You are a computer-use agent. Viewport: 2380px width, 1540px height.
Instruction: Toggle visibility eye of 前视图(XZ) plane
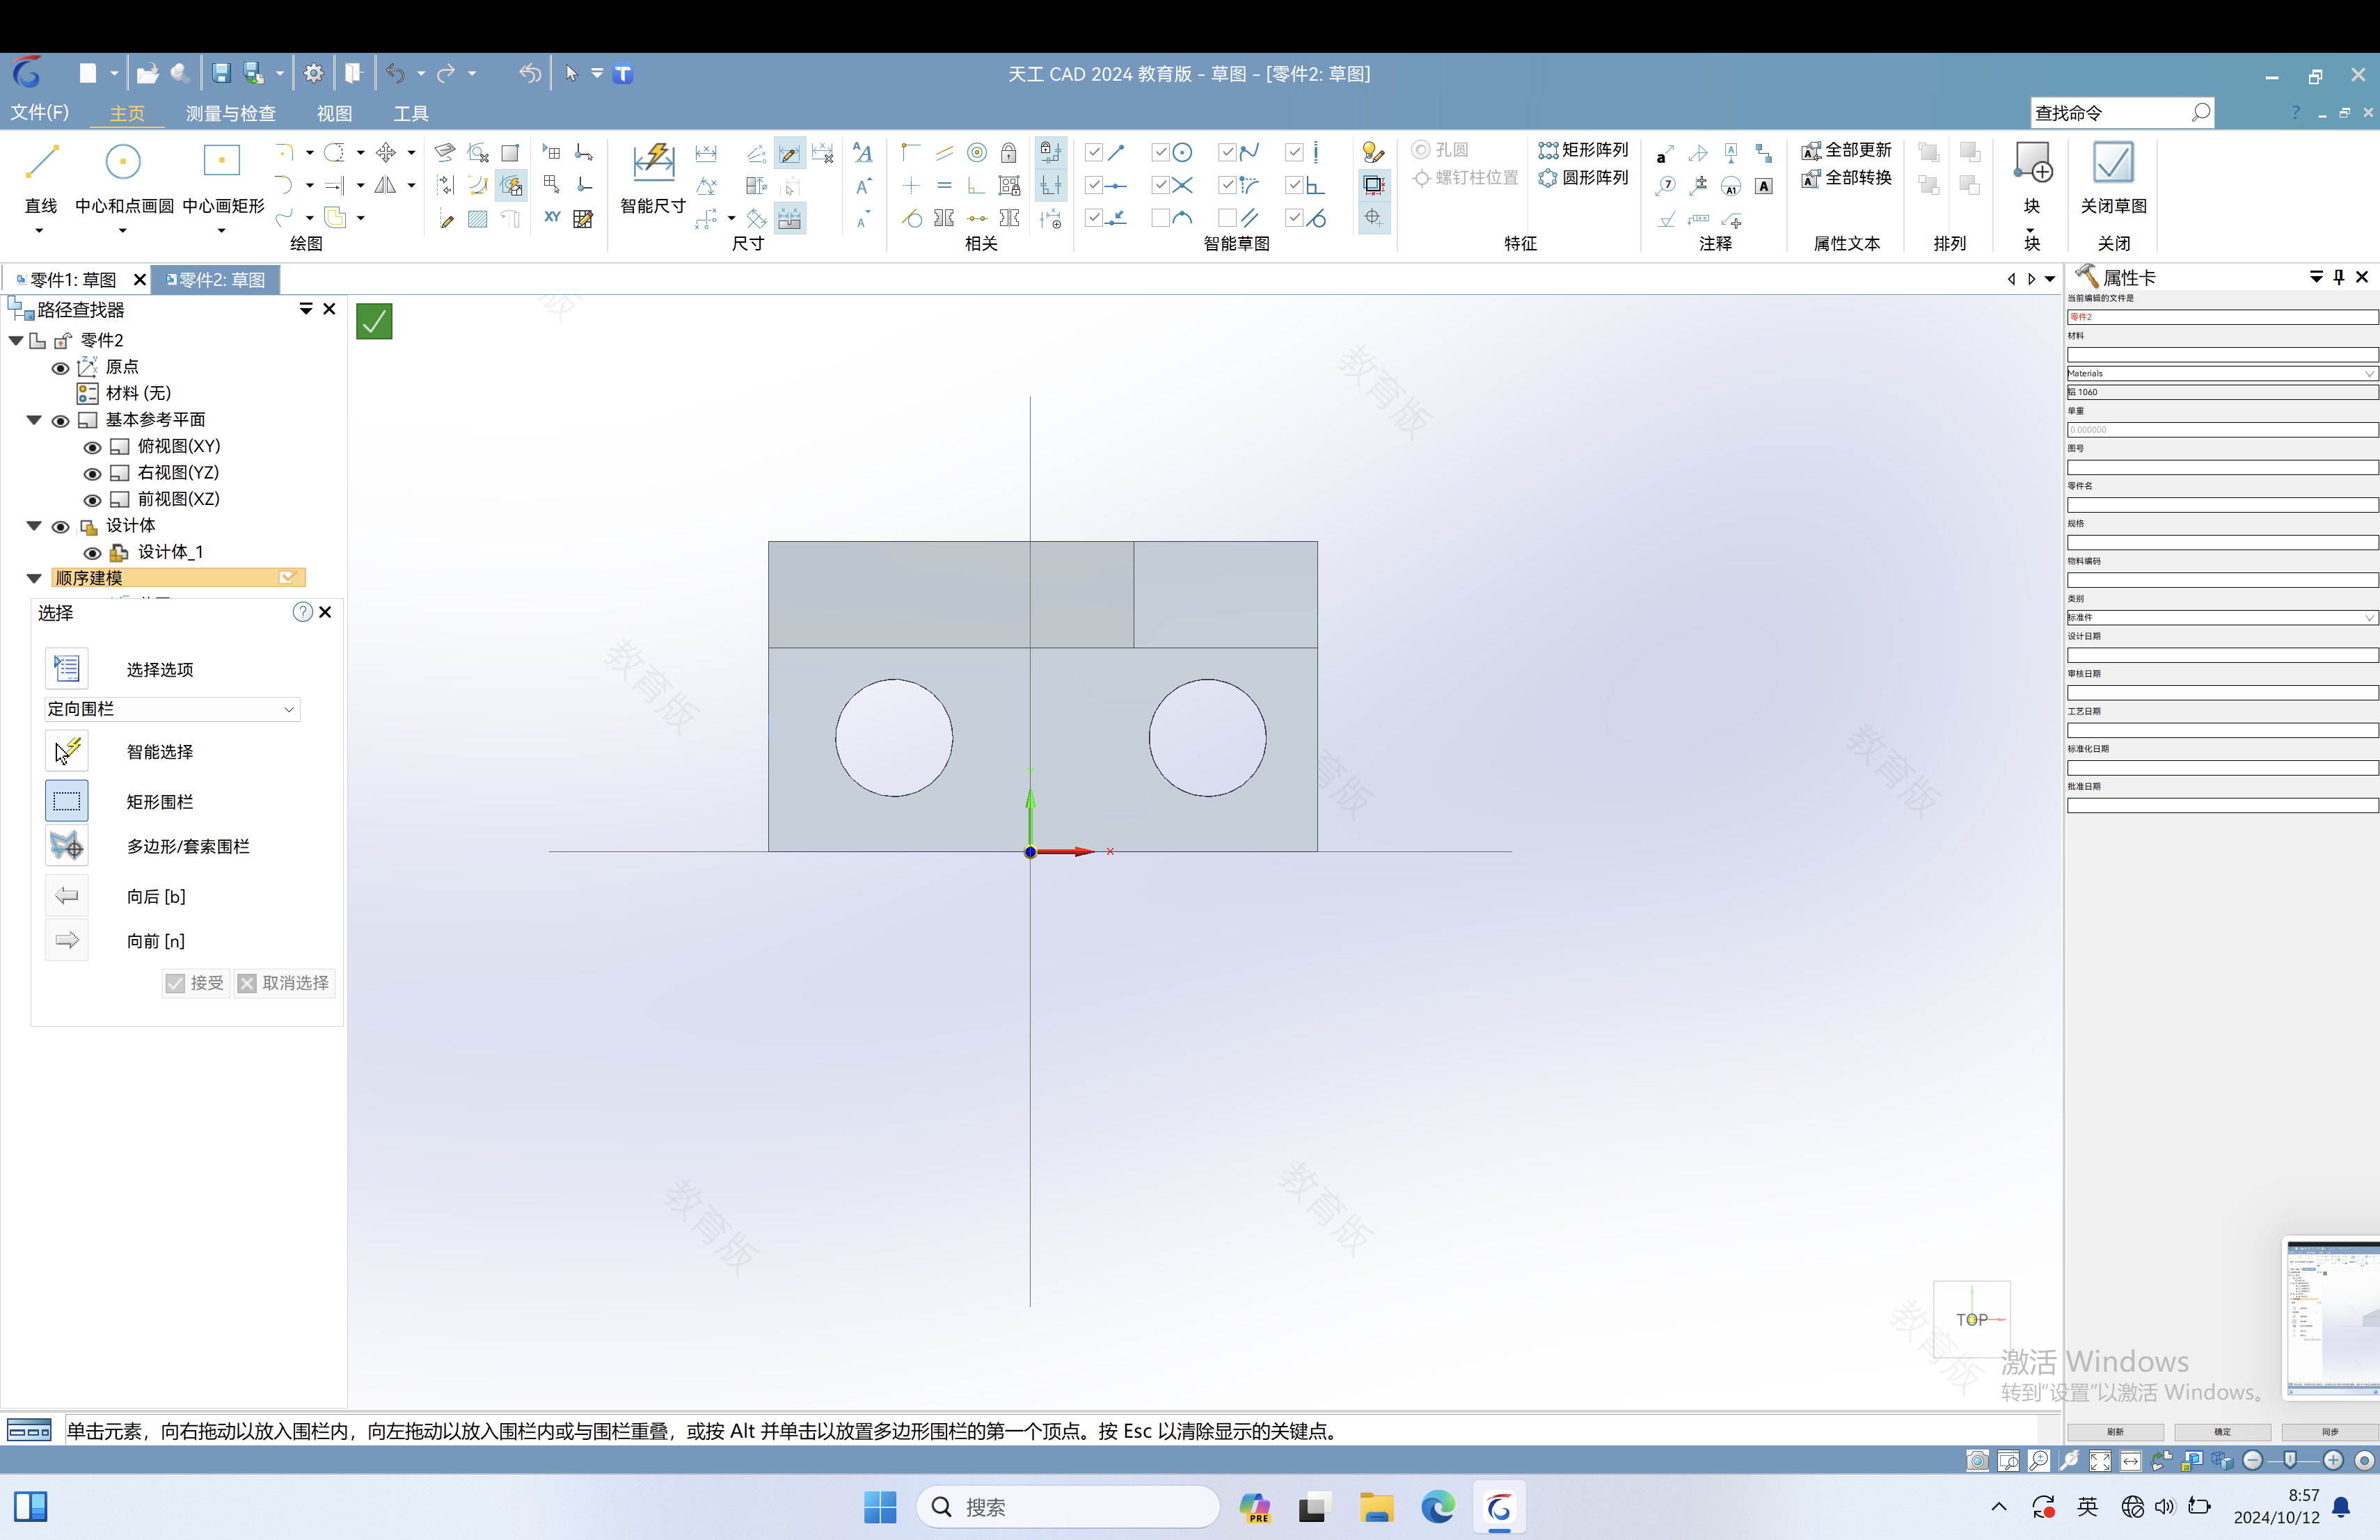(92, 499)
